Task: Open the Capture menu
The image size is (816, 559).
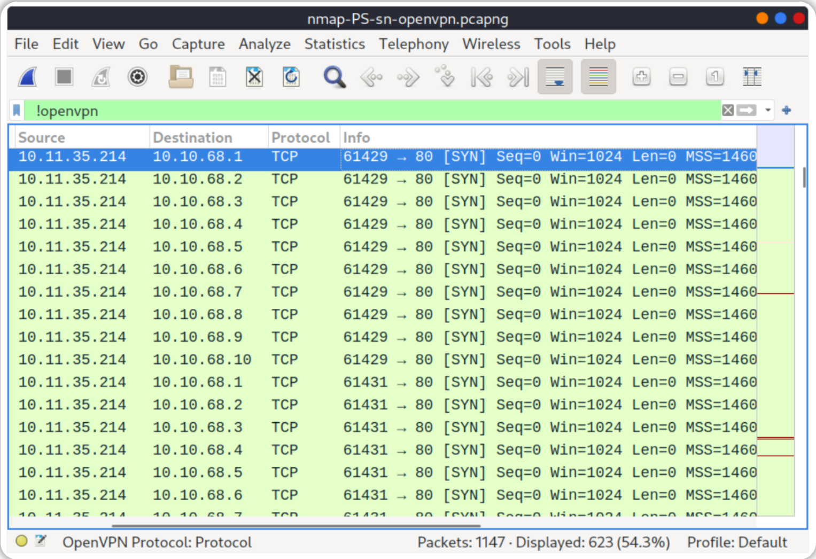Action: coord(198,44)
